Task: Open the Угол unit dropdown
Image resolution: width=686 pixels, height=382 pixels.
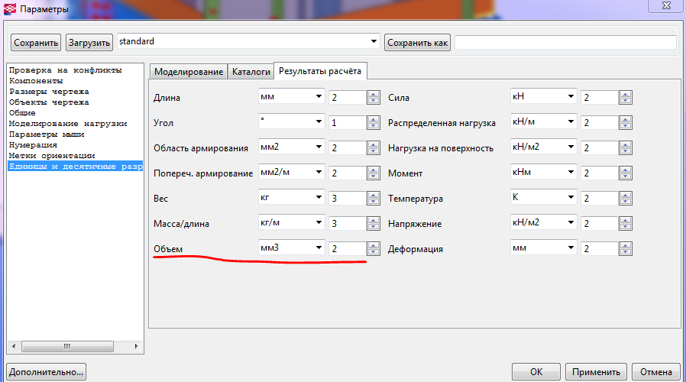Action: coord(291,121)
